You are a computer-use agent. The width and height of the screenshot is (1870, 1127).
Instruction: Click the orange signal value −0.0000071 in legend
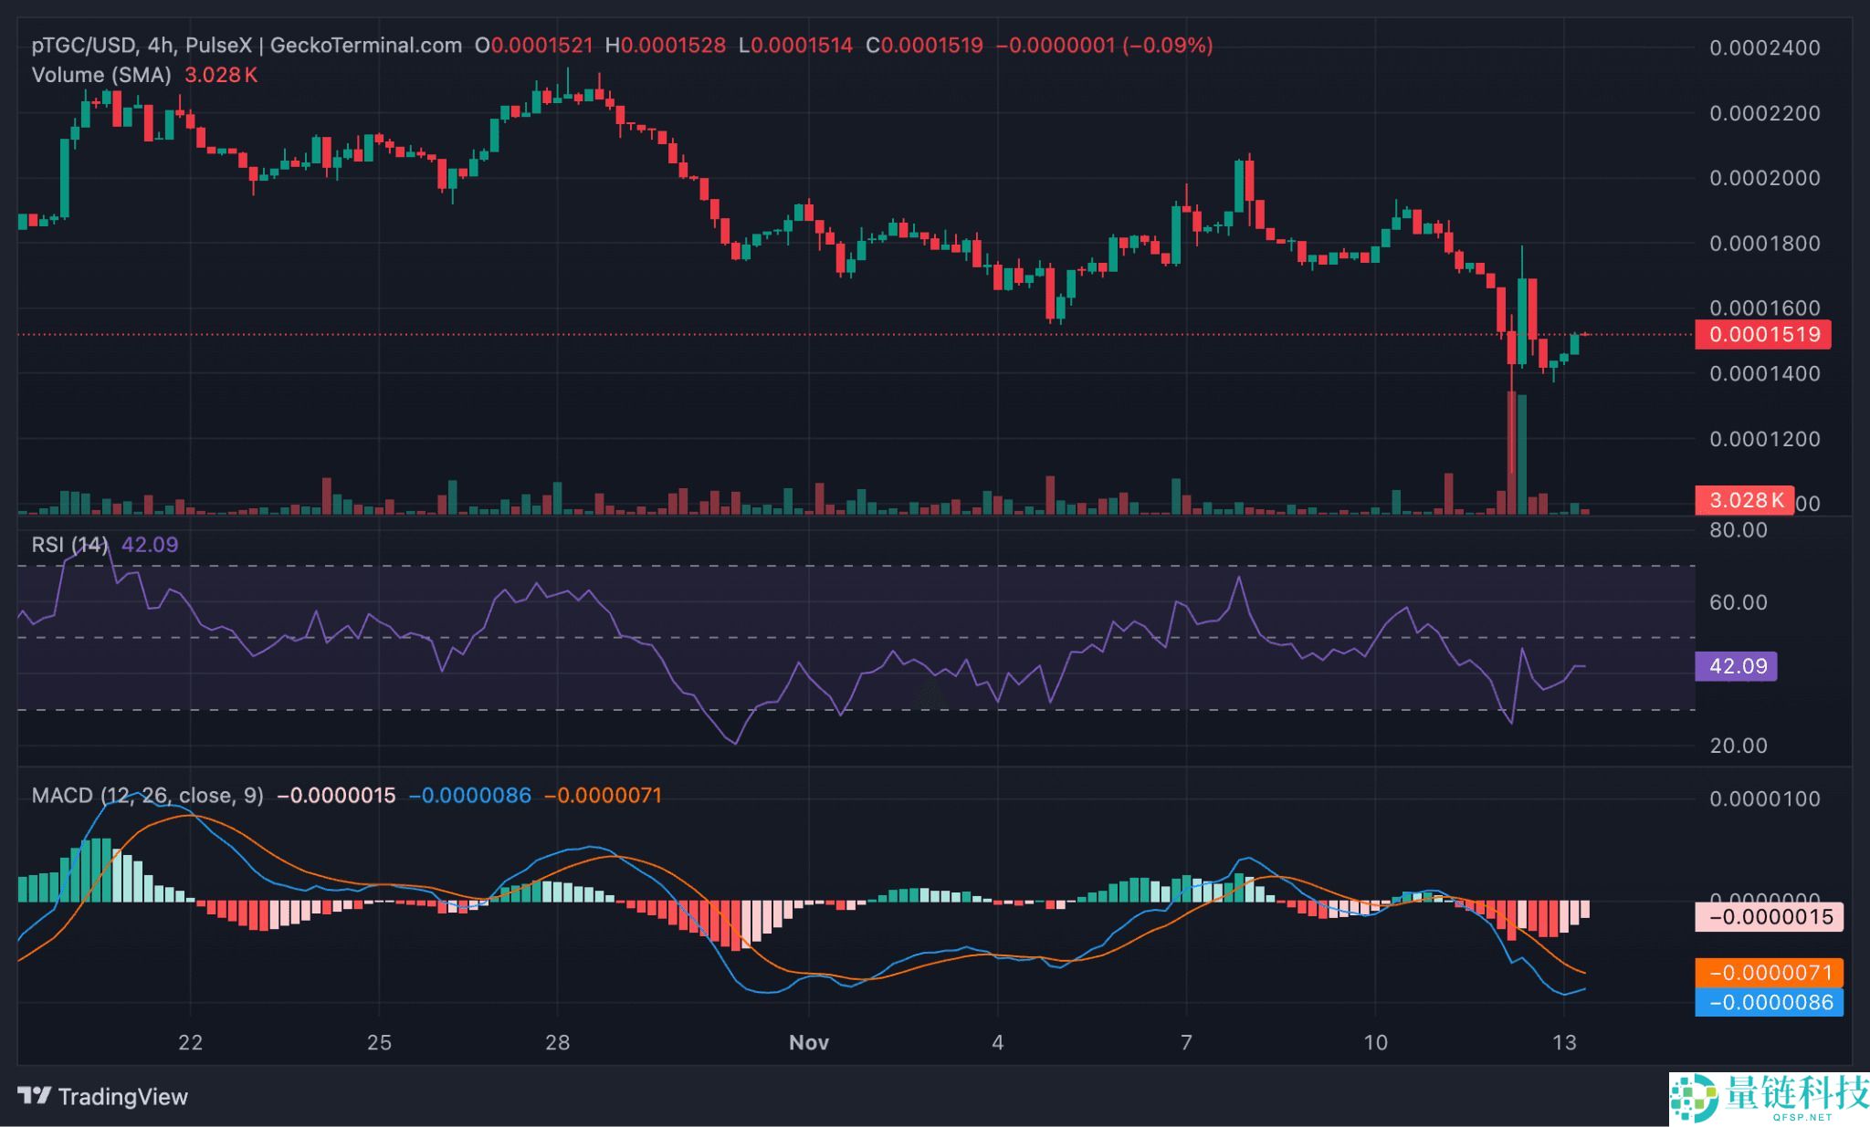tap(603, 796)
